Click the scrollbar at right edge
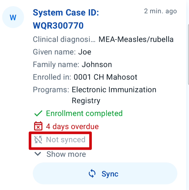The image size is (189, 190). [x=188, y=54]
